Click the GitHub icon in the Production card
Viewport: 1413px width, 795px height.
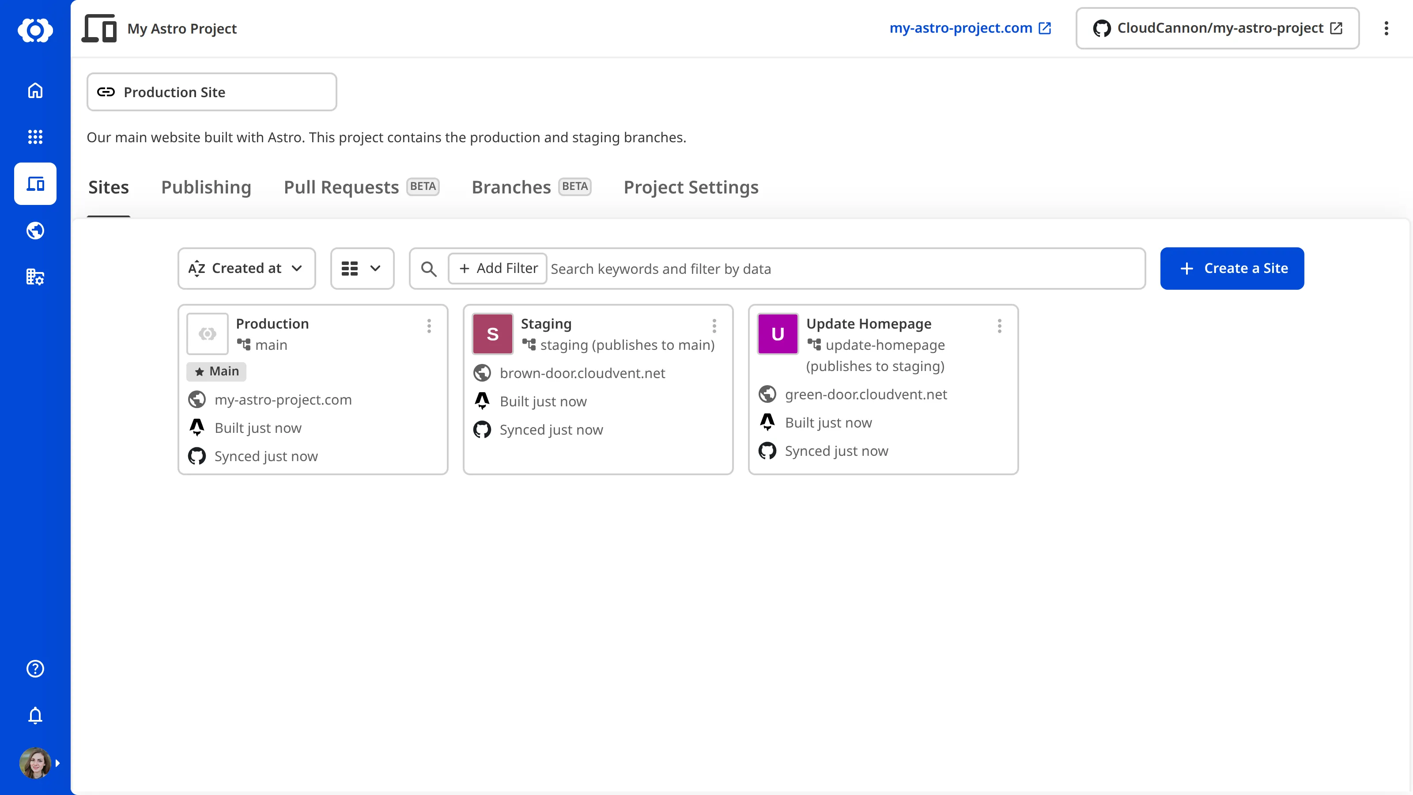click(197, 456)
